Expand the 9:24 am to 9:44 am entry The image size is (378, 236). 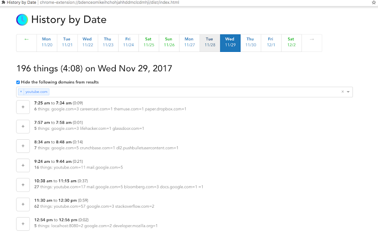(x=23, y=166)
